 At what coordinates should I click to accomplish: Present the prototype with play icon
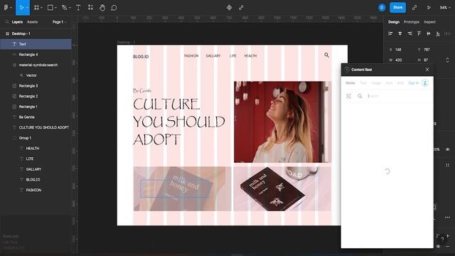(x=429, y=8)
